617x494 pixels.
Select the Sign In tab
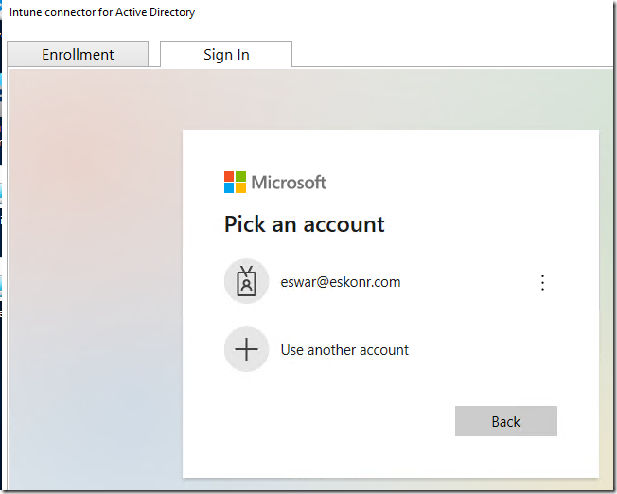point(226,54)
